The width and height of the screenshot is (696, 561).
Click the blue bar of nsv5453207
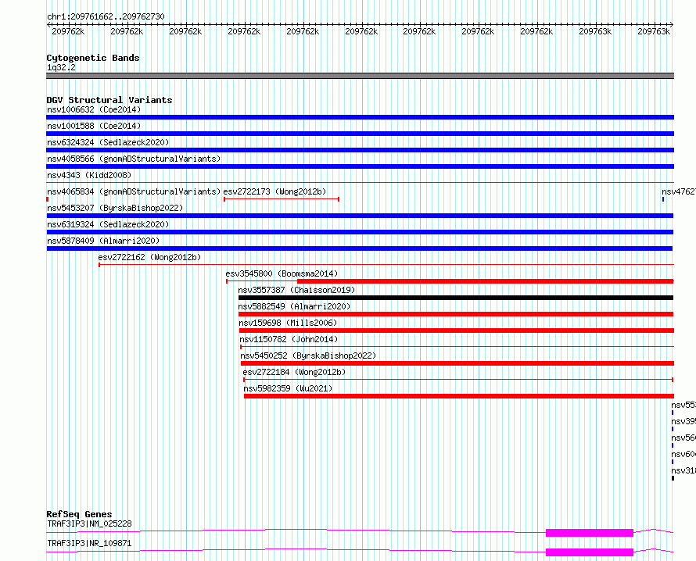click(360, 216)
